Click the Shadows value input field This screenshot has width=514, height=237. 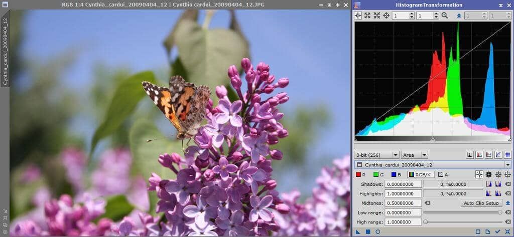click(x=403, y=184)
